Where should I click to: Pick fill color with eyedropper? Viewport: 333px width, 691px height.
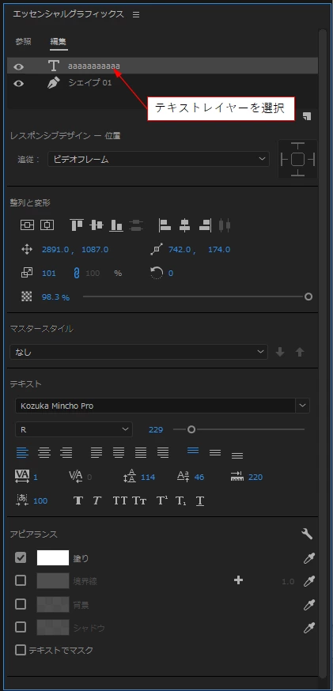click(x=309, y=558)
